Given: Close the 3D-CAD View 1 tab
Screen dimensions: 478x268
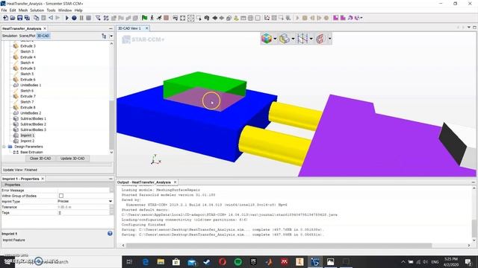Looking at the screenshot, I should (146, 28).
